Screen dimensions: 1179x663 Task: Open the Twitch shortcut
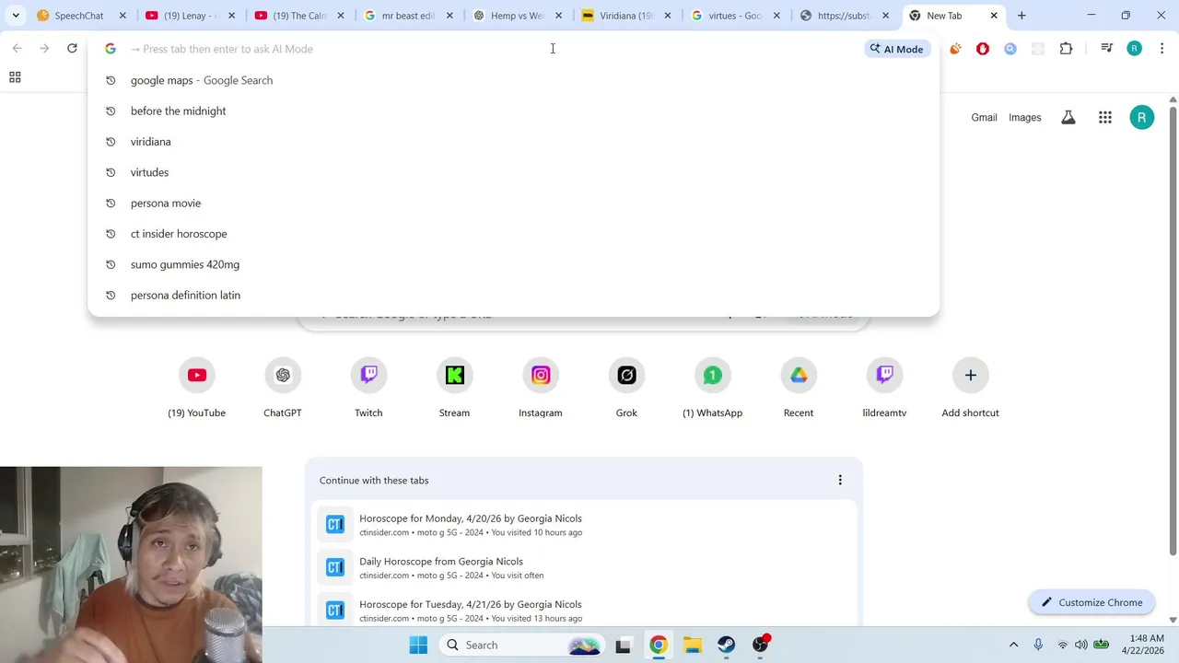[x=368, y=387]
